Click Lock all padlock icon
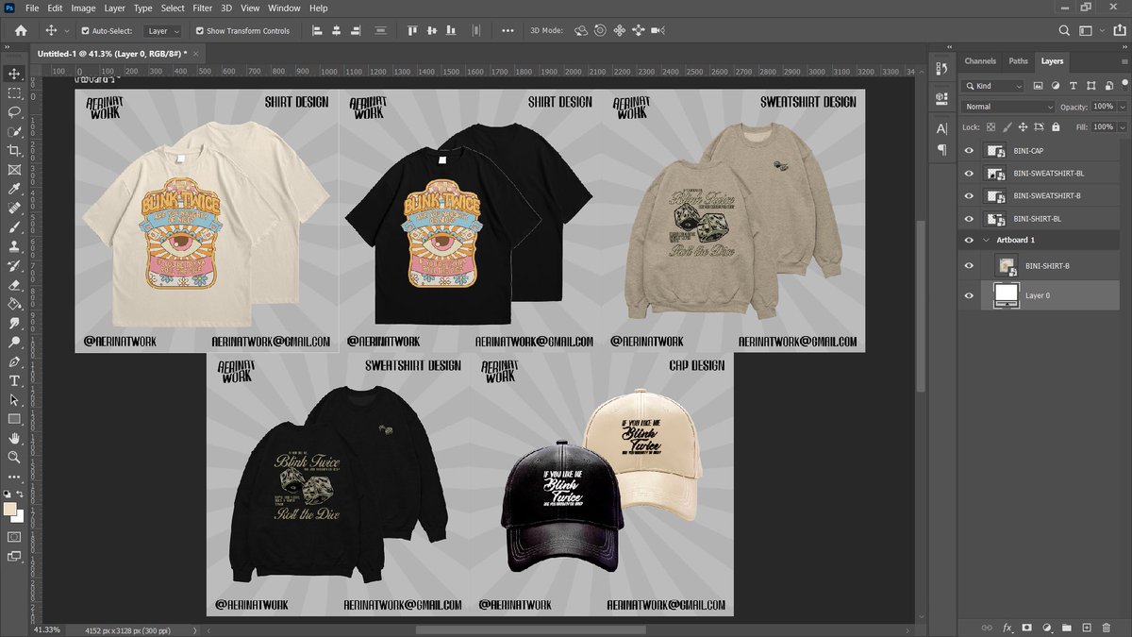Viewport: 1132px width, 637px height. pyautogui.click(x=1055, y=126)
